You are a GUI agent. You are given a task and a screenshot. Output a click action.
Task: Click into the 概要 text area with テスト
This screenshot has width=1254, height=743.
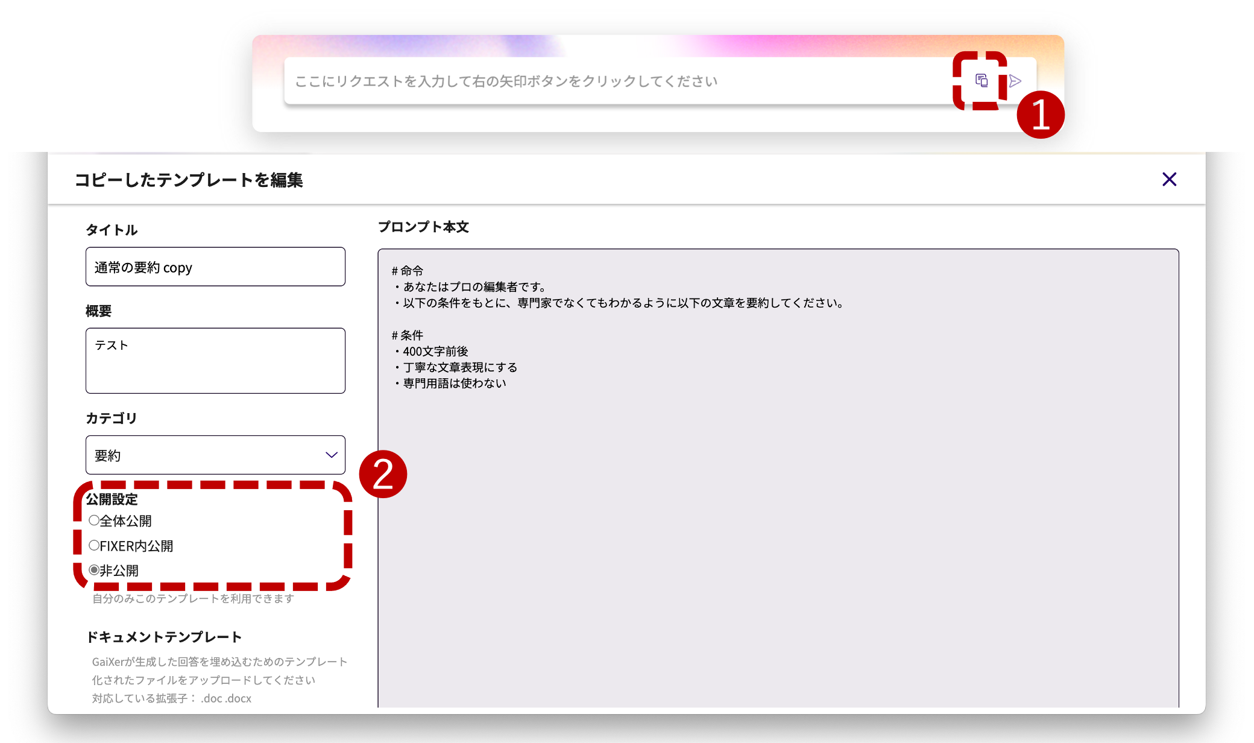coord(215,361)
